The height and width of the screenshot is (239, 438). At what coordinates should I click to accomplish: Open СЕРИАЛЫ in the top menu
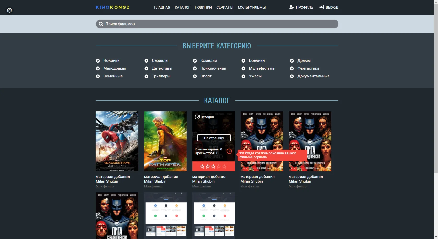click(225, 7)
